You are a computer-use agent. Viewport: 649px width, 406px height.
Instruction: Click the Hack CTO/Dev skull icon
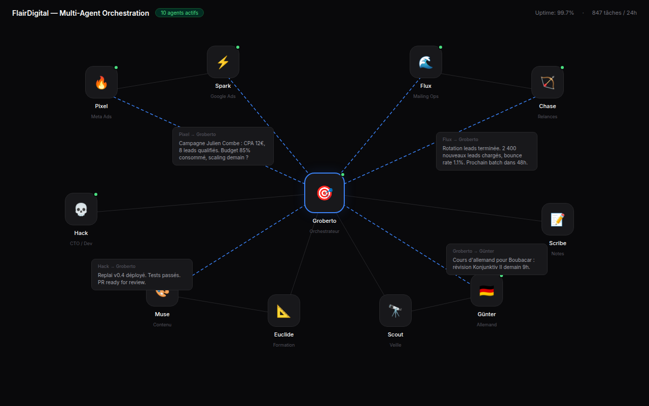coord(81,209)
